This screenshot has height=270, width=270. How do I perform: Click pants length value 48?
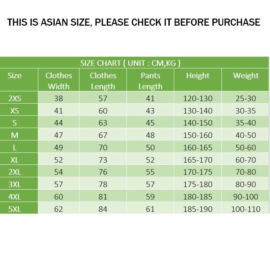(x=150, y=135)
